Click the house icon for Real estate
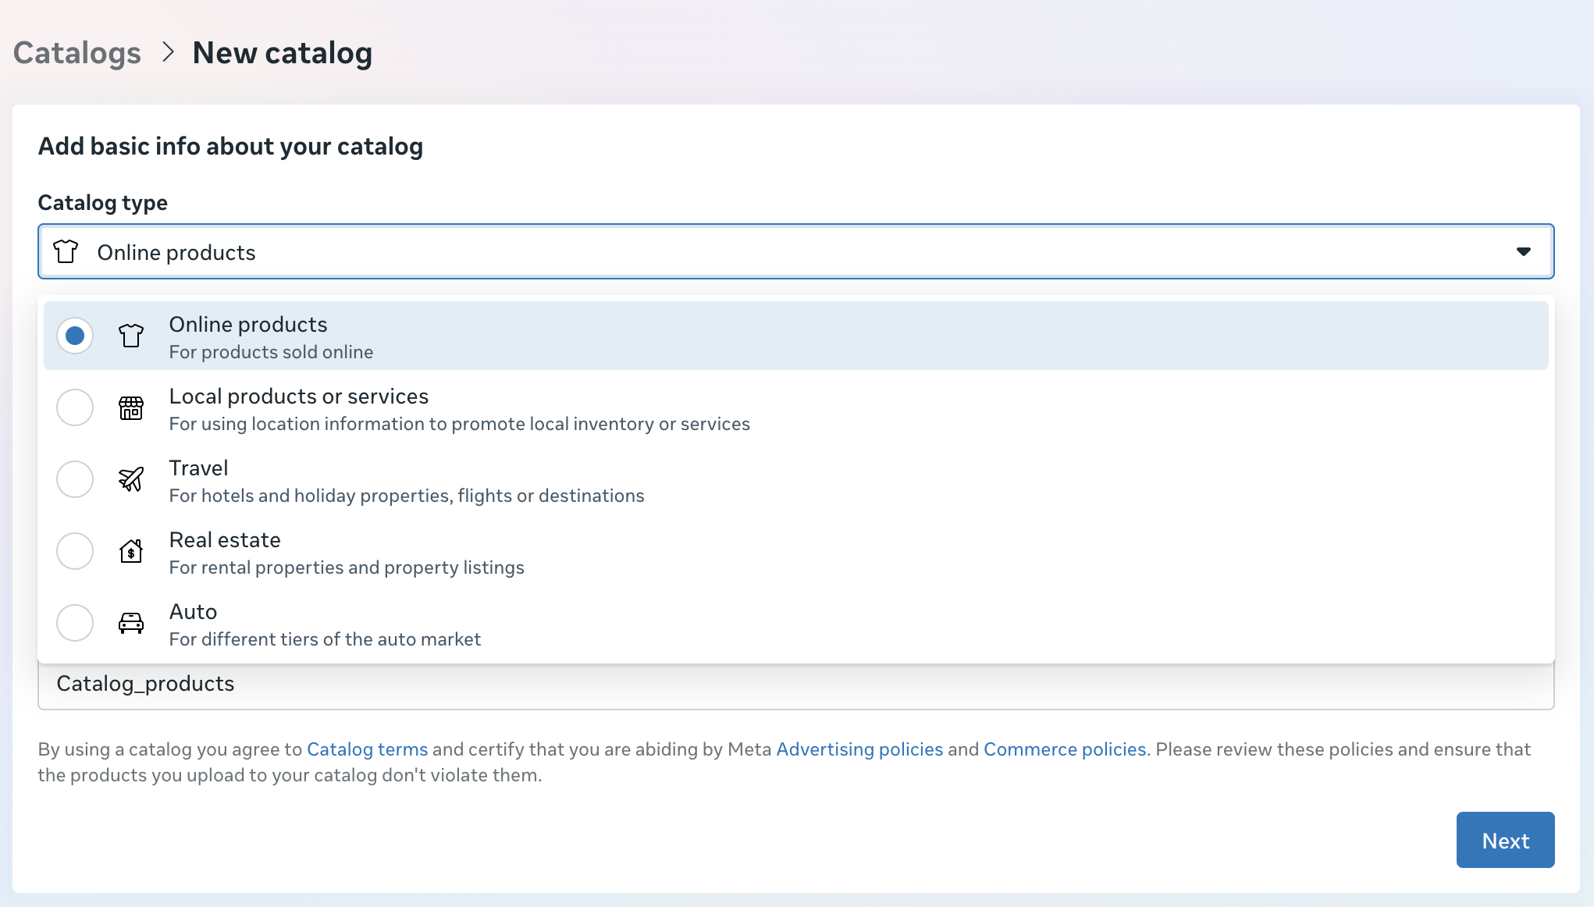 131,551
